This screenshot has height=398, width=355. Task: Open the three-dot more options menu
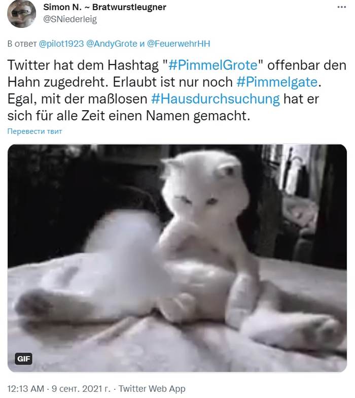[342, 7]
